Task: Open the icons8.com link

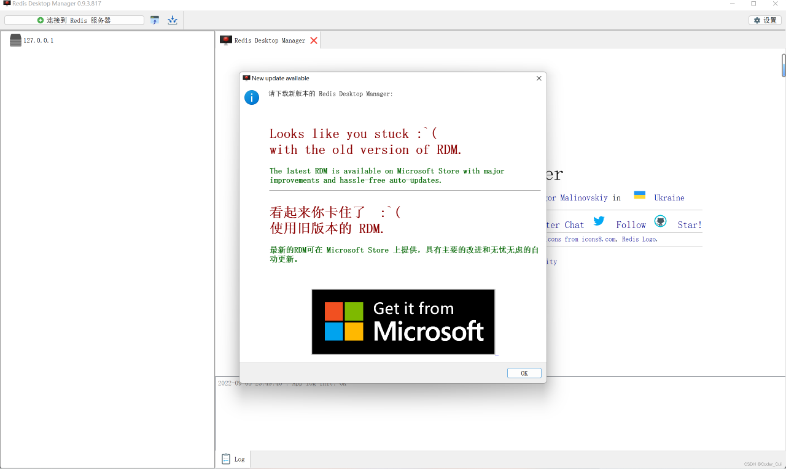Action: pyautogui.click(x=597, y=239)
